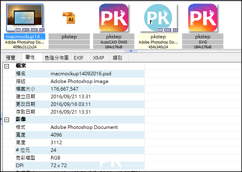Click the height value 3112
Screen dimensions: 242x172
(56, 143)
